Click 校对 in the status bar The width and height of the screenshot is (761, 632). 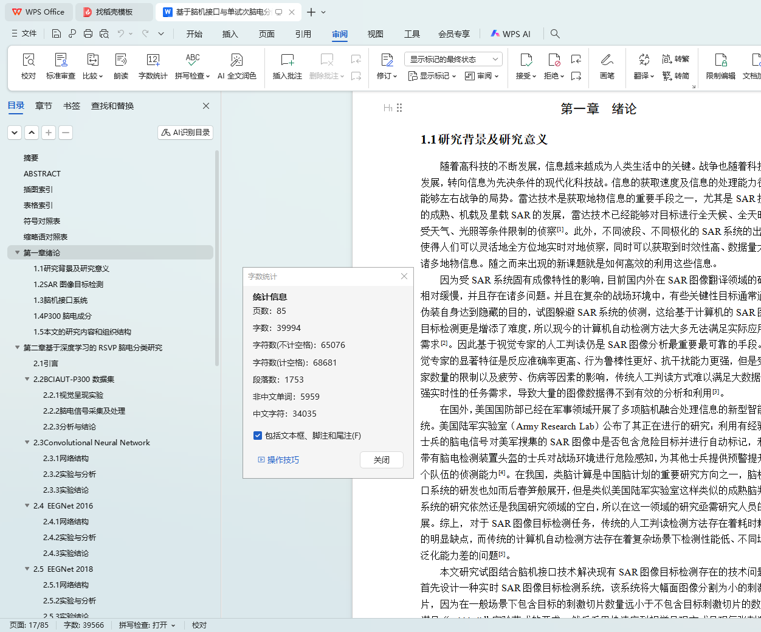tap(199, 625)
